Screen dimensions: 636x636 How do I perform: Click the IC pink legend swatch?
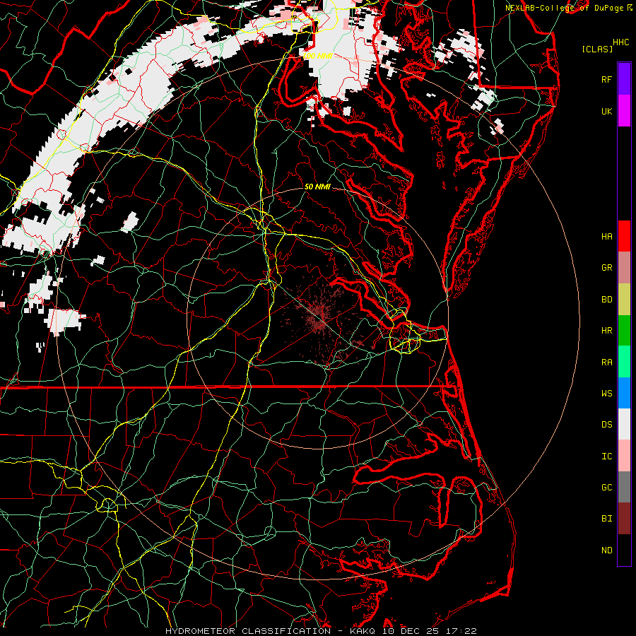pos(624,456)
